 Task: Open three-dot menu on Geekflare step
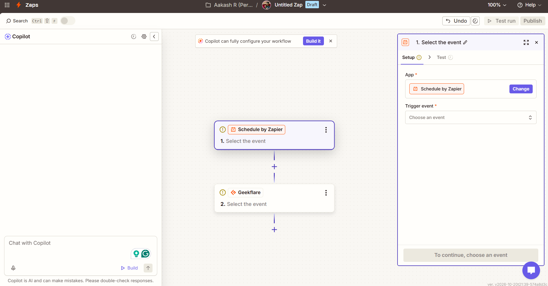point(326,193)
